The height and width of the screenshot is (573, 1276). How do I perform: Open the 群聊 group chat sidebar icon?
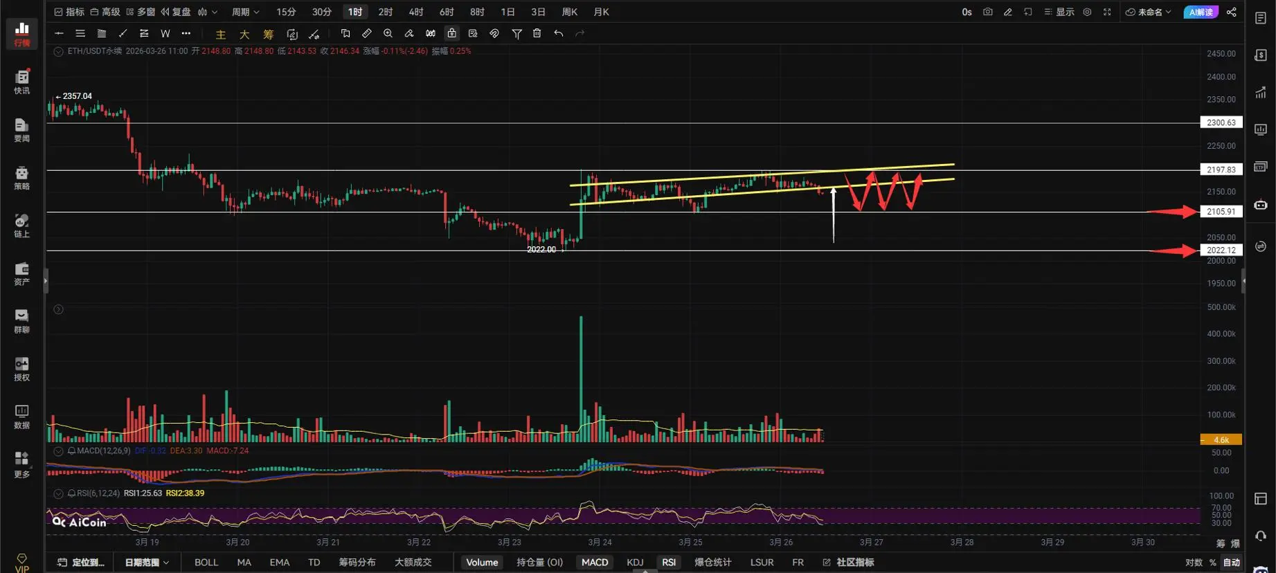coord(22,321)
